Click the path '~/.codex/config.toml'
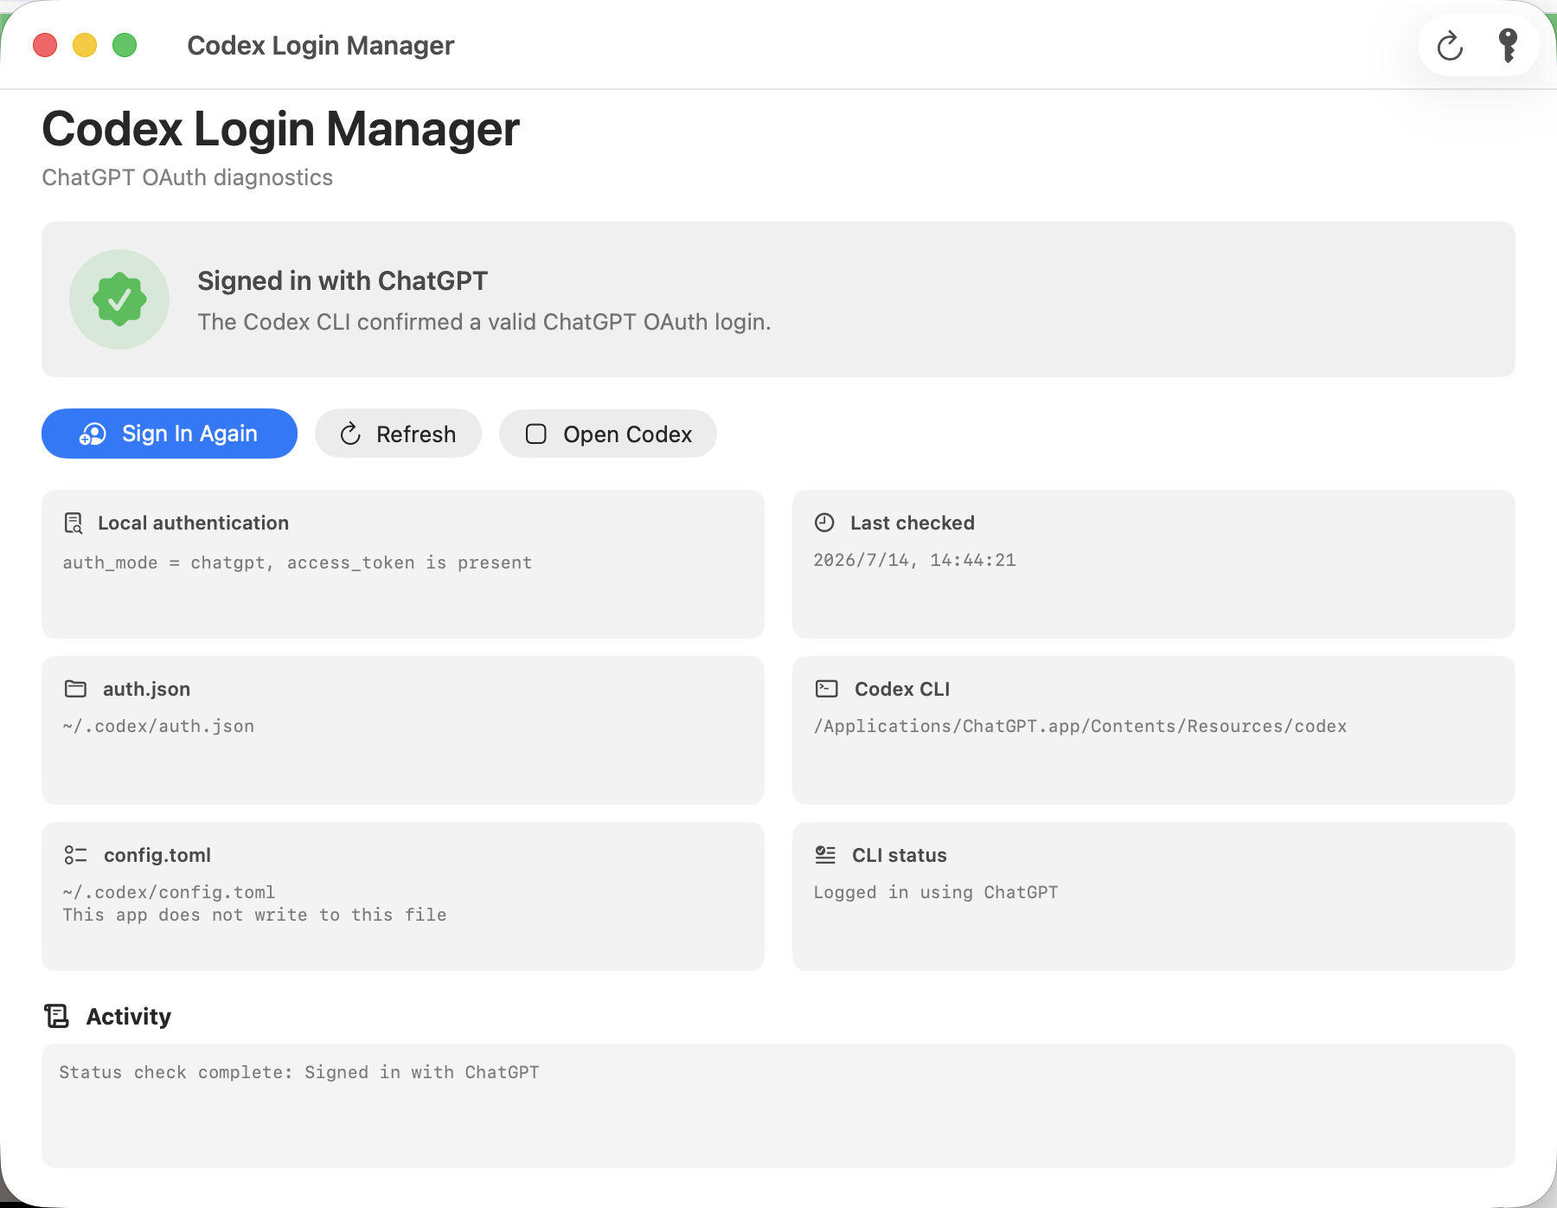The width and height of the screenshot is (1557, 1208). [x=169, y=892]
